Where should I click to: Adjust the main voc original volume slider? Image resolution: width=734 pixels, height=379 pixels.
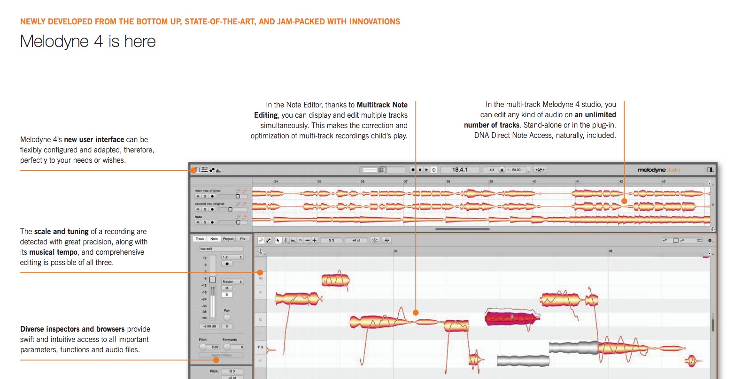tap(232, 196)
